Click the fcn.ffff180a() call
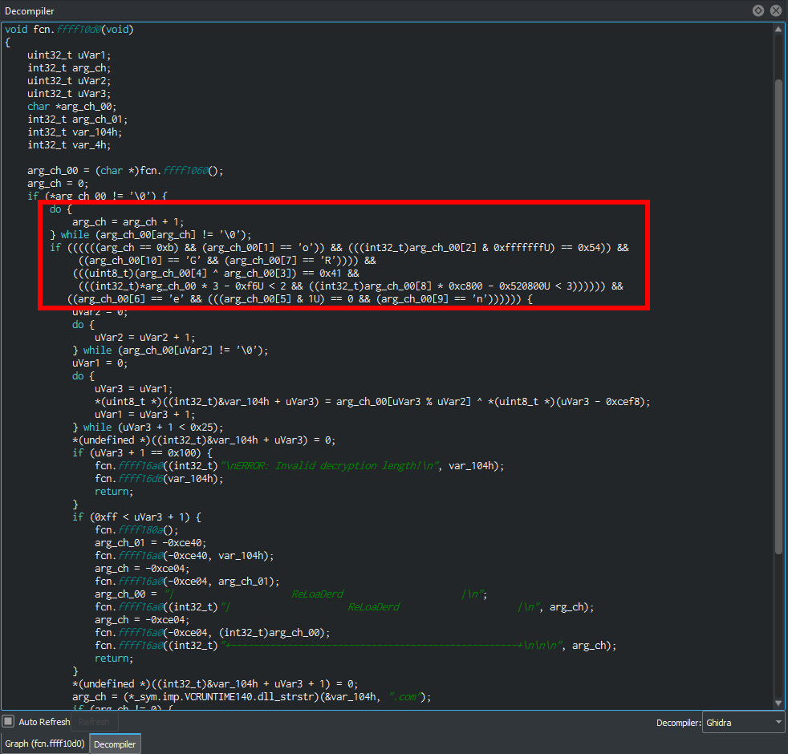Viewport: 788px width, 754px height. [x=136, y=529]
